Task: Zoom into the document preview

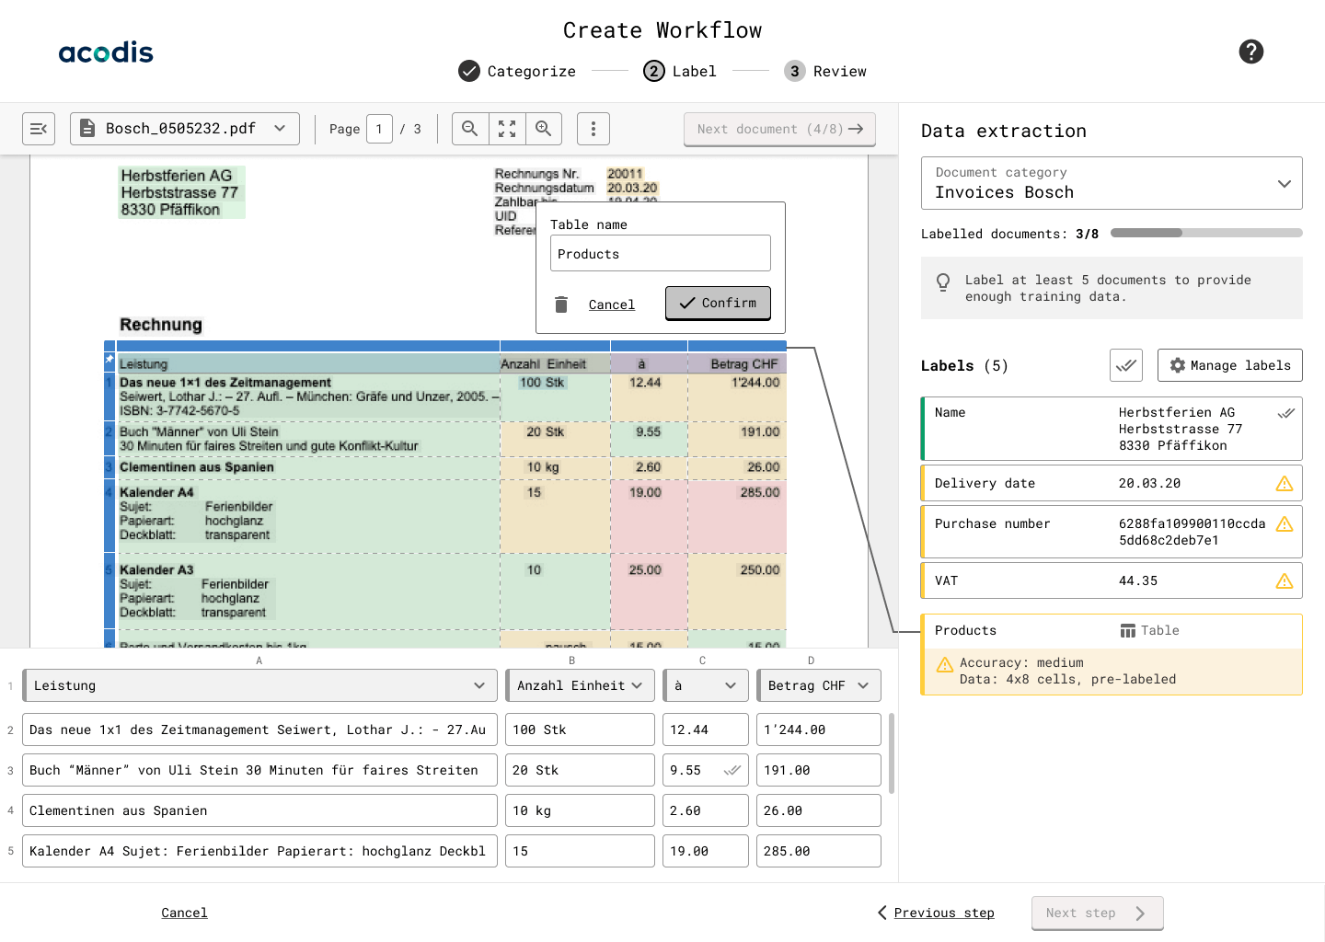Action: [543, 129]
